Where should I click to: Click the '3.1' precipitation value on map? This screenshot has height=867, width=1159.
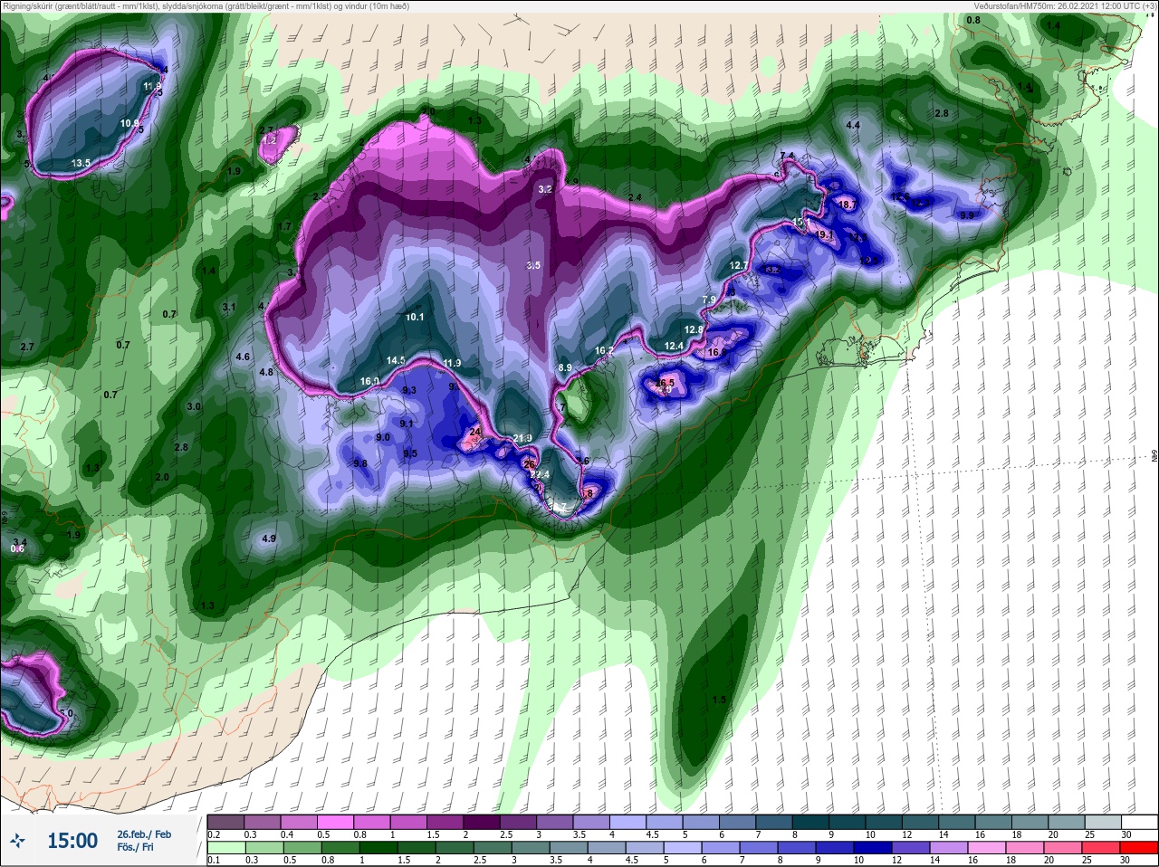229,308
